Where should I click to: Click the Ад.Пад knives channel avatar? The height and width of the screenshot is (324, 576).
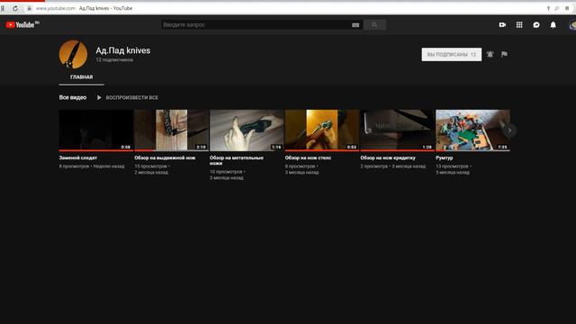73,54
